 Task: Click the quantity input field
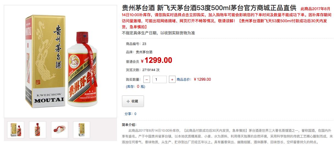(x=160, y=80)
